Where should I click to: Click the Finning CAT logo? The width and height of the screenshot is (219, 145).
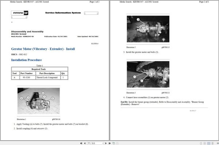20,13
